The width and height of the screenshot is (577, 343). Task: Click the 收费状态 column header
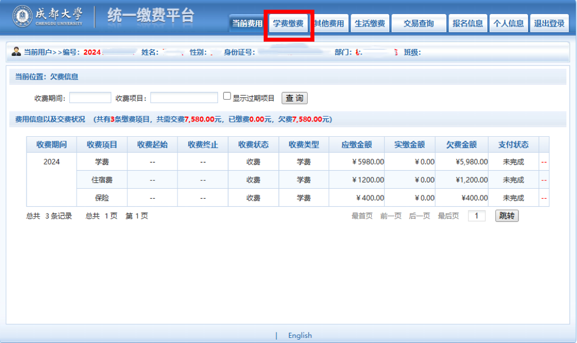tap(253, 145)
